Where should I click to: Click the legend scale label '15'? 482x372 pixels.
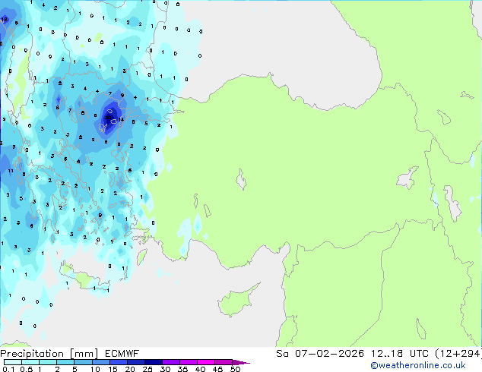113,369
